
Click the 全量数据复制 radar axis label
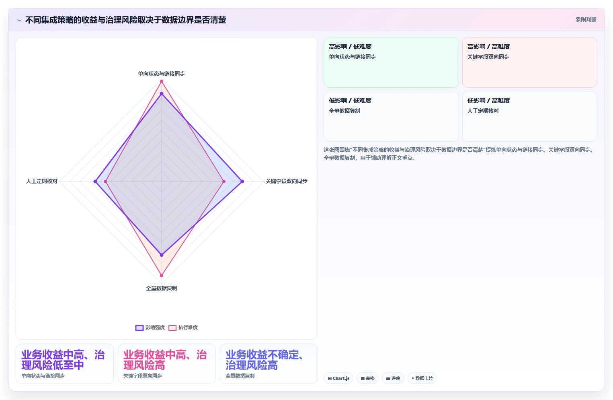(x=162, y=288)
